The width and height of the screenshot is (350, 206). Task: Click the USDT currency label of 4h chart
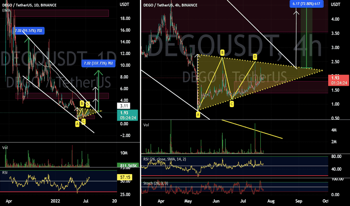tap(335, 4)
